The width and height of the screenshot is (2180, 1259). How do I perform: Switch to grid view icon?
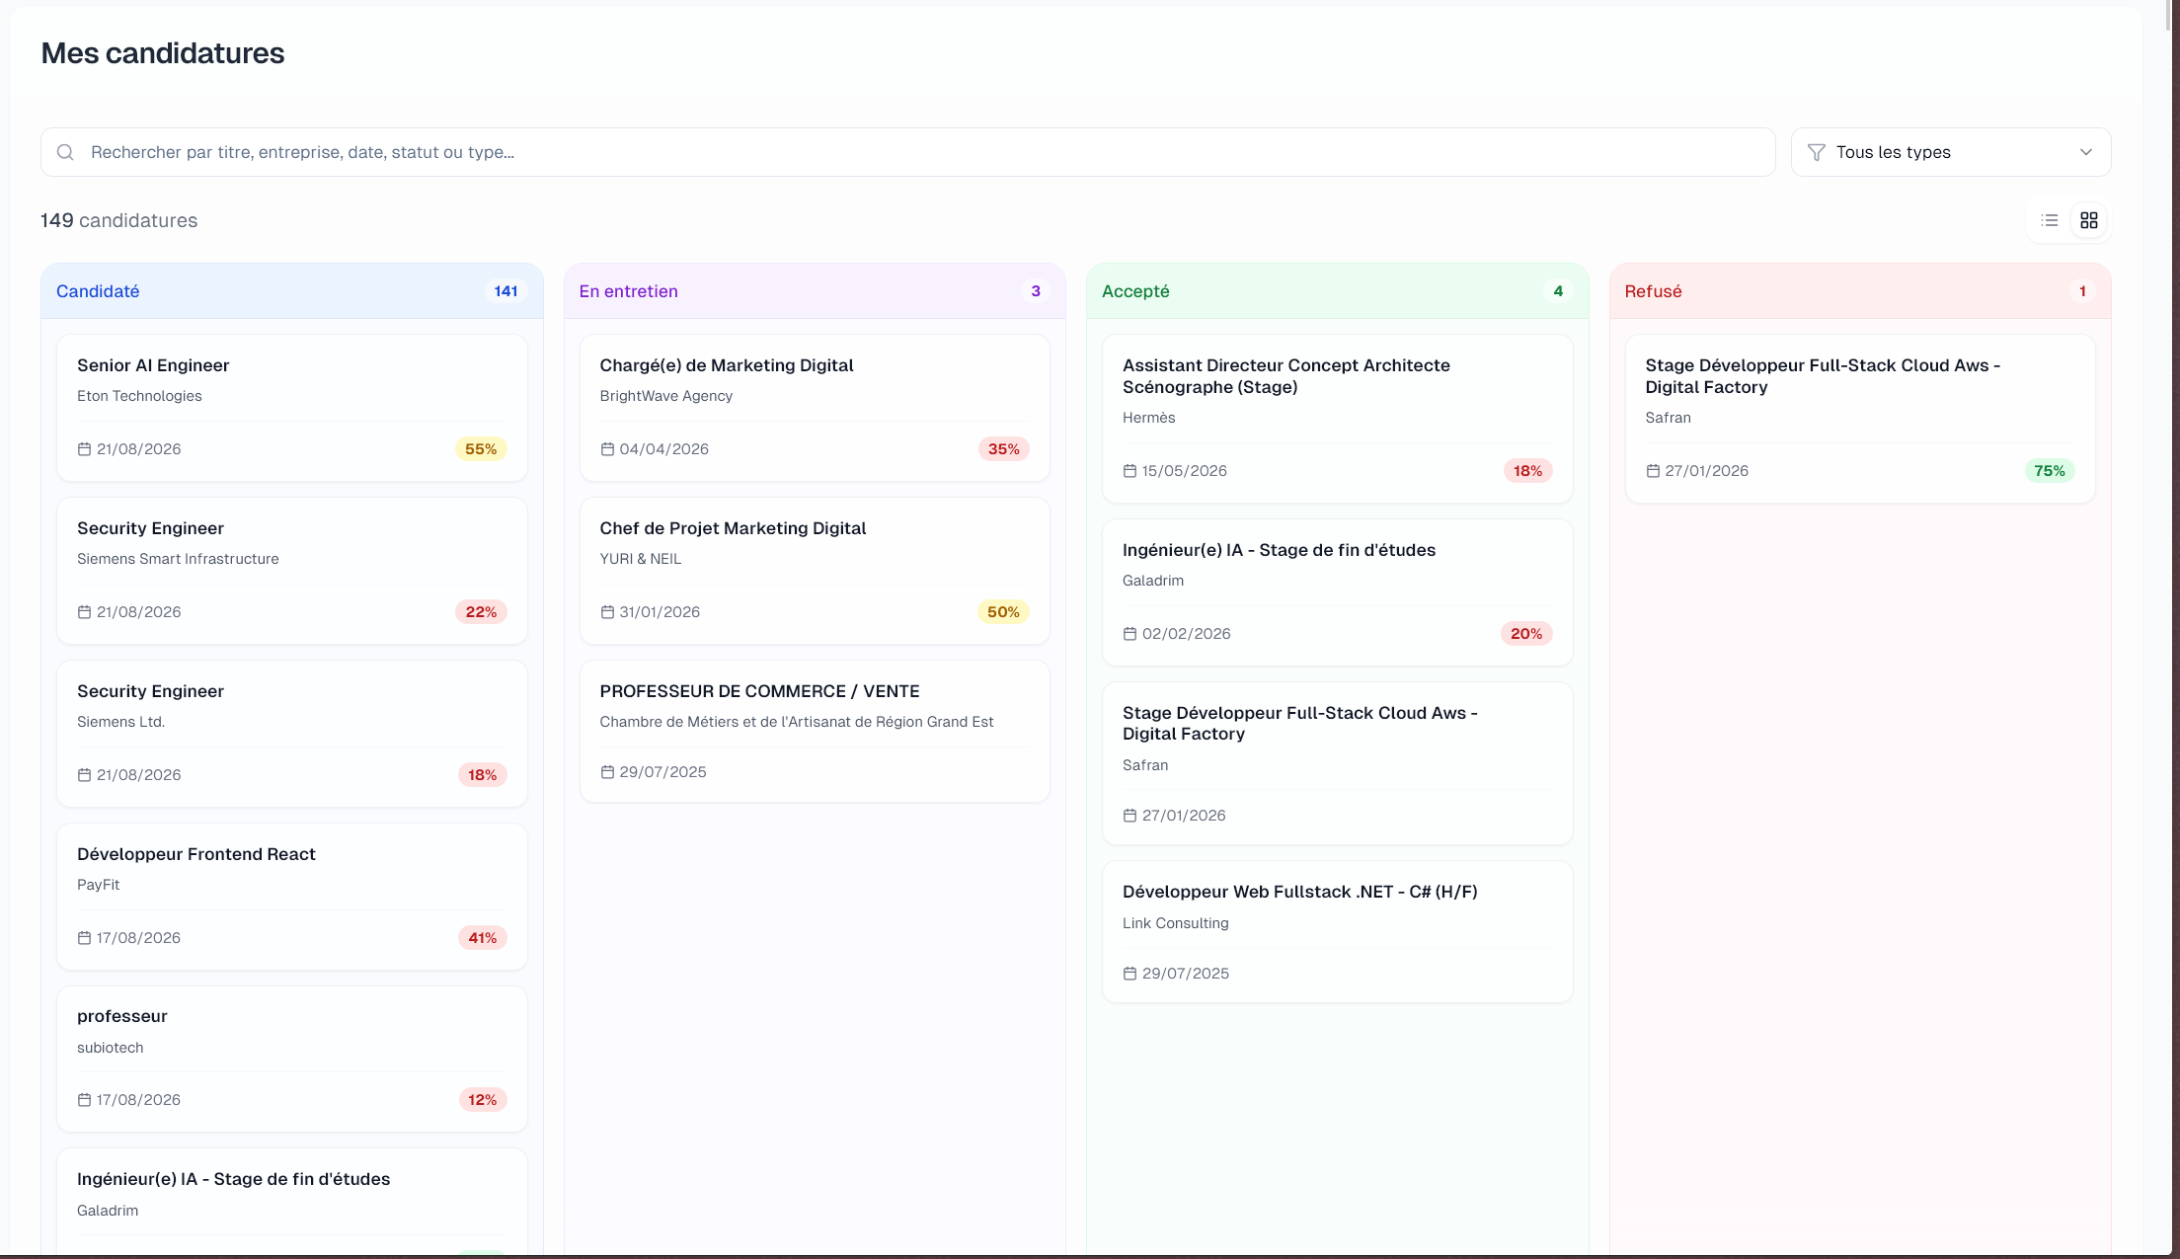tap(2089, 220)
